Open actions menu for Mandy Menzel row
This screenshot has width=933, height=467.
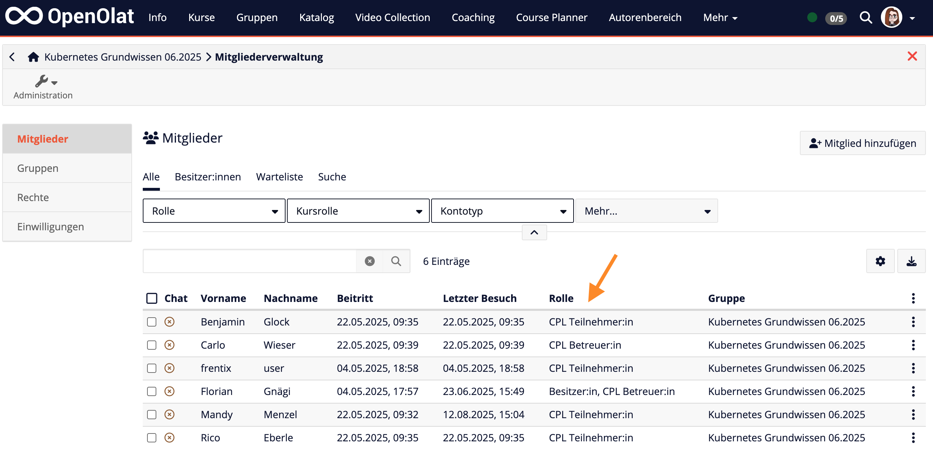coord(913,414)
